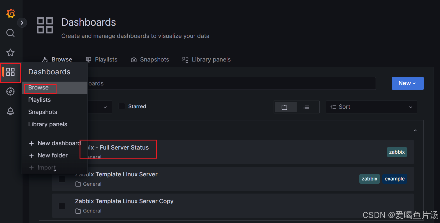
Task: Switch to the Snapshots tab
Action: click(x=150, y=59)
